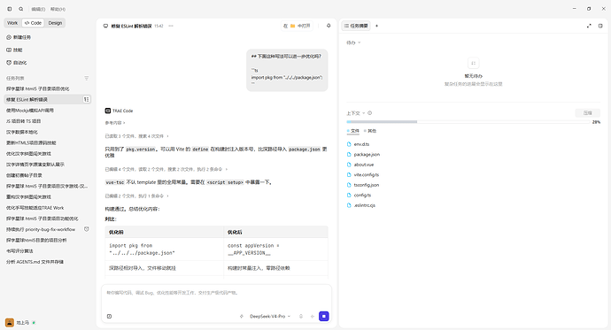The width and height of the screenshot is (611, 330).
Task: Click the 'const appVersion = __APP_VERSION__' cell
Action: click(x=276, y=249)
